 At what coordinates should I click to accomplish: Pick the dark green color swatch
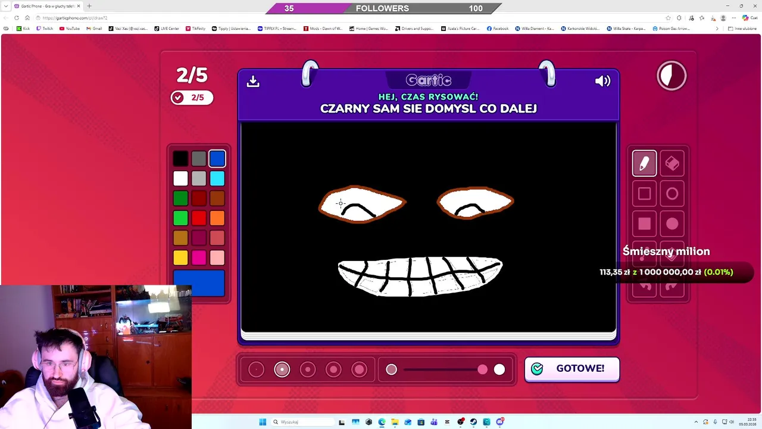point(180,198)
